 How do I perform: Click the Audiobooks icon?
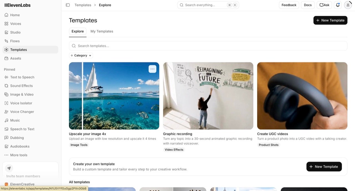point(6,146)
